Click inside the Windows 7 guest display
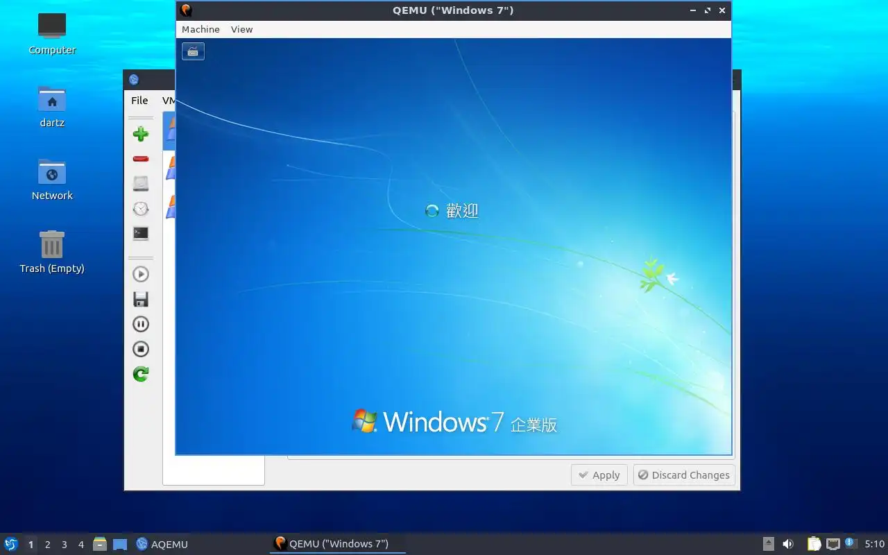Viewport: 888px width, 555px height. [454, 247]
